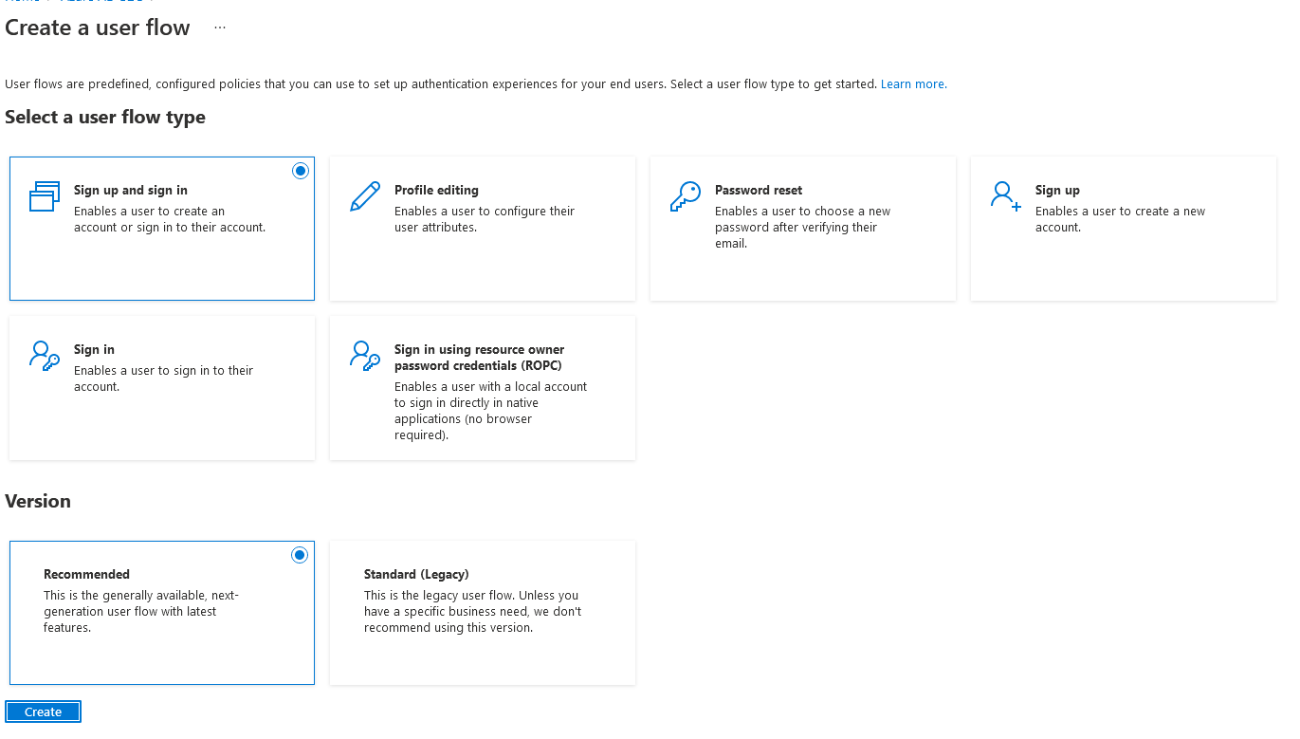Viewport: 1300px width, 739px height.
Task: Click the Sign up and sign in description text
Action: pyautogui.click(x=170, y=219)
